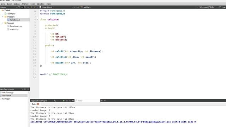The image size is (226, 127).
Task: Focus the Application Output Filter field
Action: tap(87, 101)
